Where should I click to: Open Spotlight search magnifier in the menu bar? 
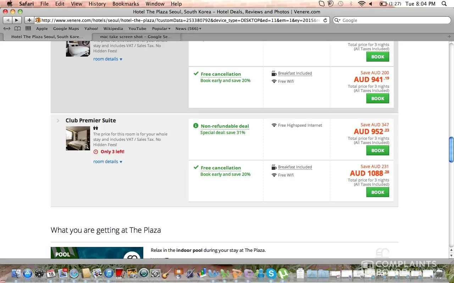444,4
